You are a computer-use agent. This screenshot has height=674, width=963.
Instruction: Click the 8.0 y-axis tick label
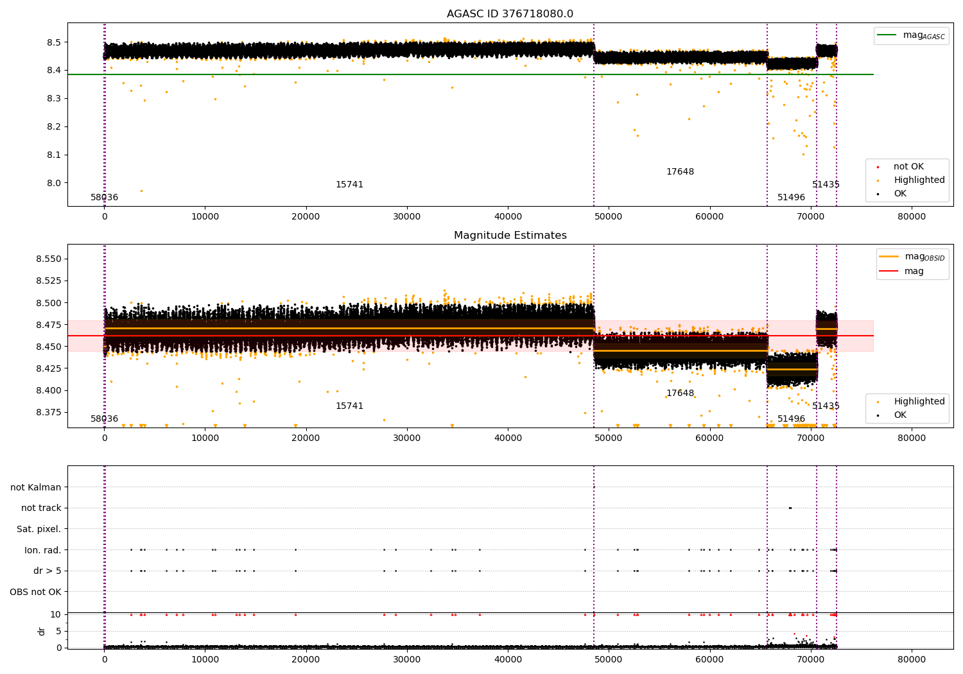pyautogui.click(x=54, y=183)
